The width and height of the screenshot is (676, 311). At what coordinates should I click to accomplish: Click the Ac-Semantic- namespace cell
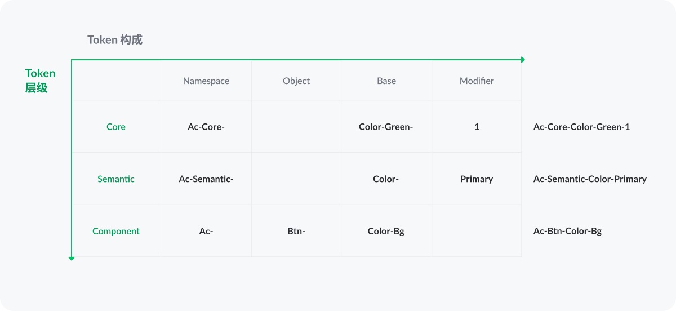206,179
